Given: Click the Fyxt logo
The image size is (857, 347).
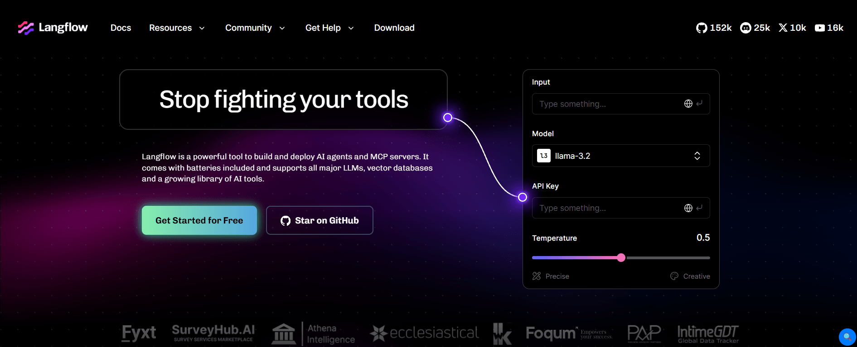Looking at the screenshot, I should [x=139, y=333].
